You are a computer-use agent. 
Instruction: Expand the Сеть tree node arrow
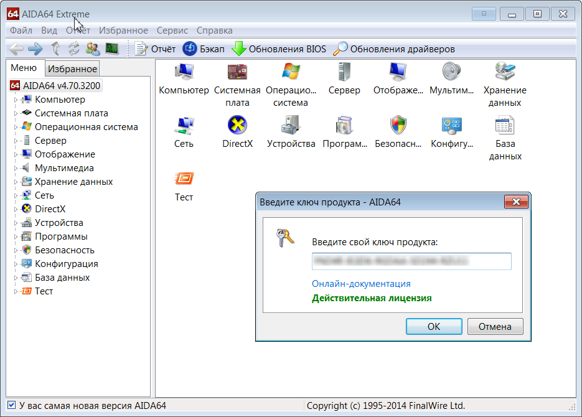16,195
